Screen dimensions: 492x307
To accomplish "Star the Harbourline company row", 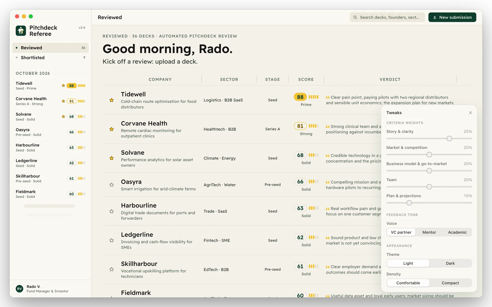I will coord(112,211).
